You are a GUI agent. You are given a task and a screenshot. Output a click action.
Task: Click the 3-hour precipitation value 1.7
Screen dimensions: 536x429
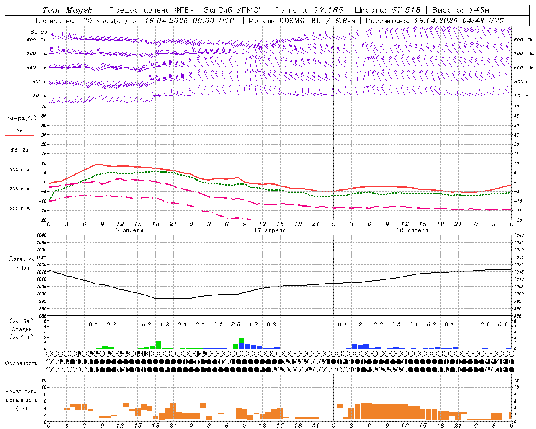(x=253, y=324)
